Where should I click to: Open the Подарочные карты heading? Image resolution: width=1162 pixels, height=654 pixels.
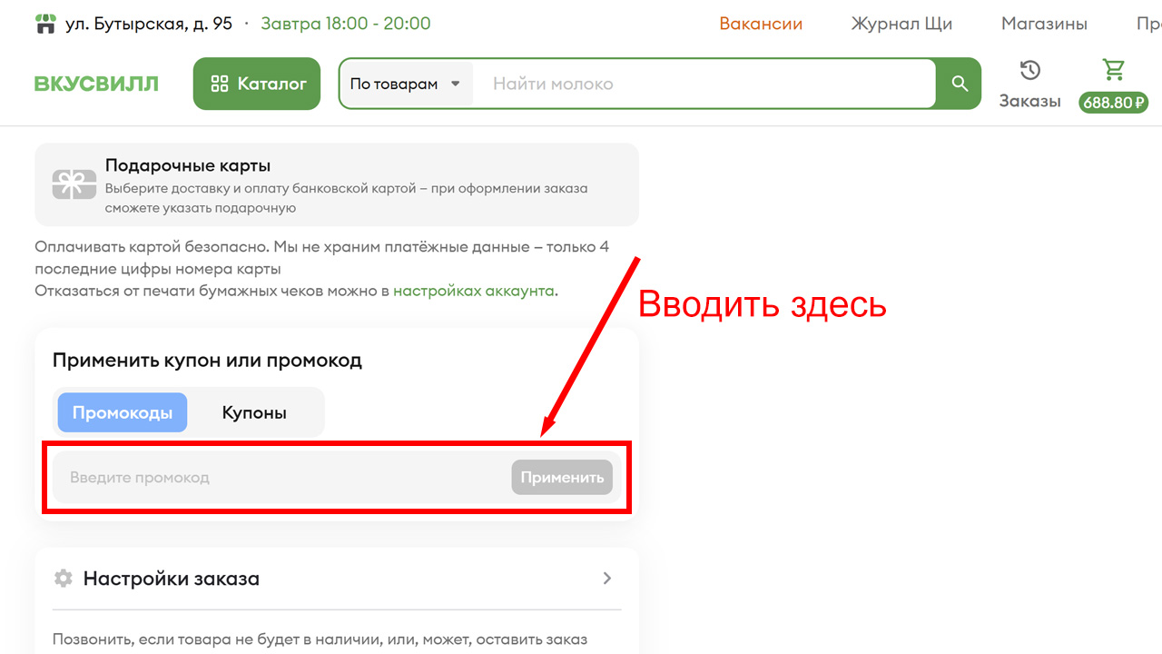click(188, 165)
